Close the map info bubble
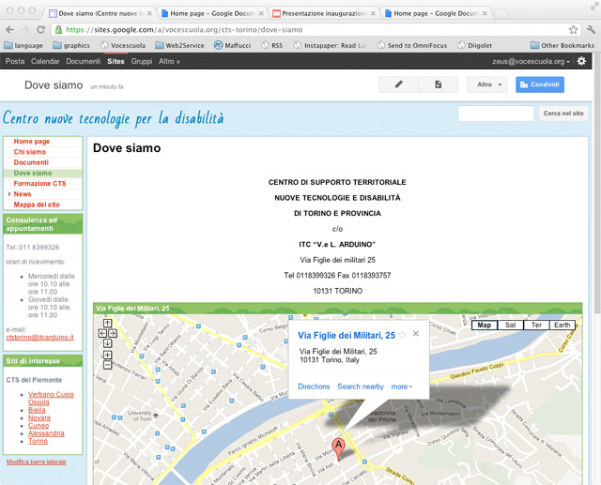The height and width of the screenshot is (485, 601). pyautogui.click(x=416, y=334)
